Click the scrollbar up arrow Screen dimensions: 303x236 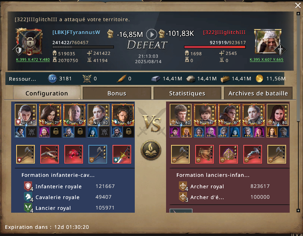(x=298, y=14)
